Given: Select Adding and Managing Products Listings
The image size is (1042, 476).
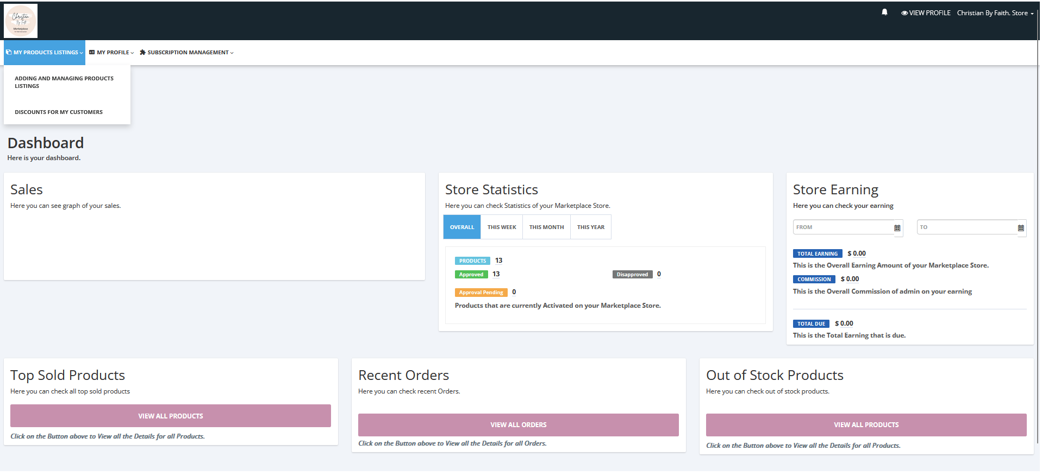Looking at the screenshot, I should pyautogui.click(x=64, y=82).
